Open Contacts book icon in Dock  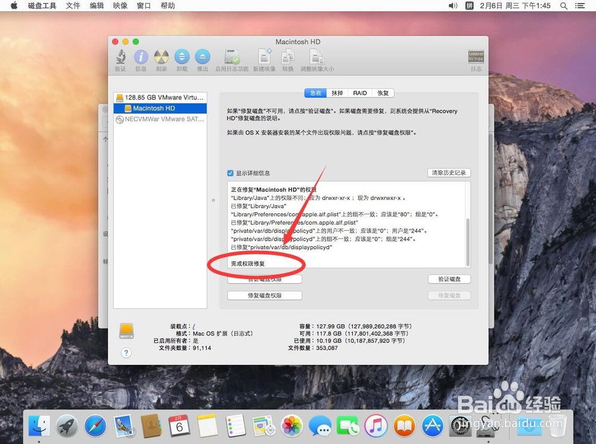pyautogui.click(x=151, y=426)
